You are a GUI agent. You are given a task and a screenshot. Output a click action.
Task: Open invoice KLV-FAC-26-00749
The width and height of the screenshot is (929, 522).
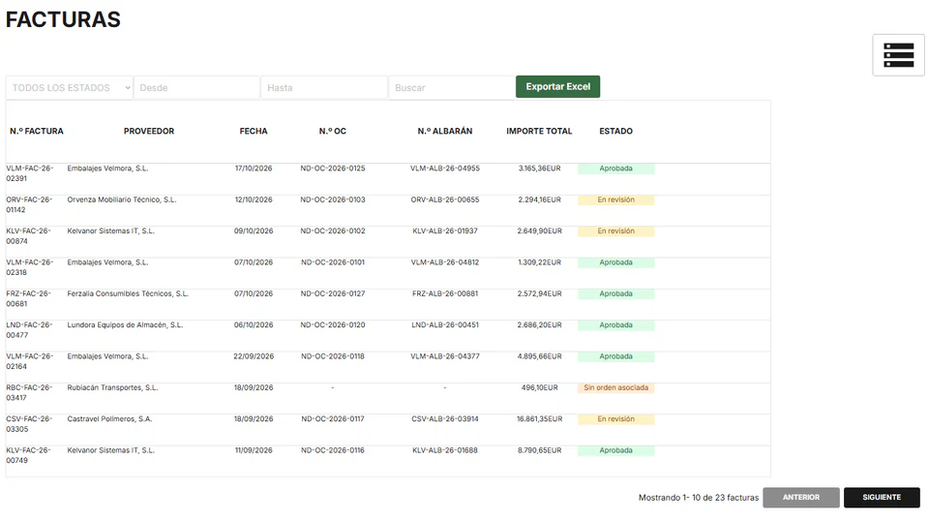click(x=28, y=455)
